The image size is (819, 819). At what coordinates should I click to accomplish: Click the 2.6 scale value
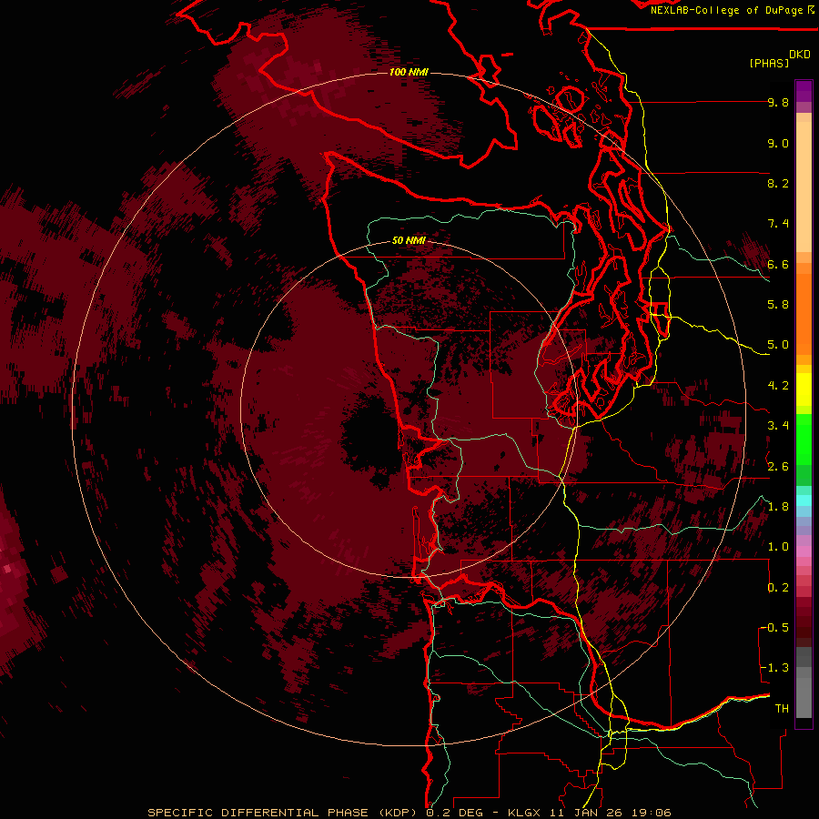(778, 467)
